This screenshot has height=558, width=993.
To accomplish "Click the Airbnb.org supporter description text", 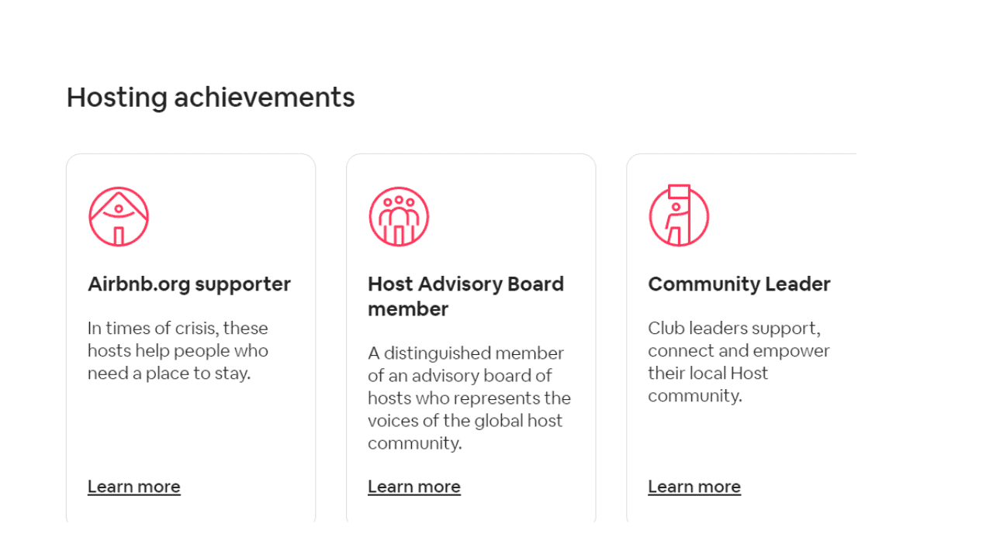I will click(x=178, y=350).
